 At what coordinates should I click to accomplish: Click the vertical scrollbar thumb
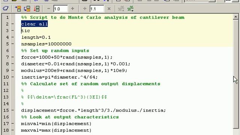235,74
